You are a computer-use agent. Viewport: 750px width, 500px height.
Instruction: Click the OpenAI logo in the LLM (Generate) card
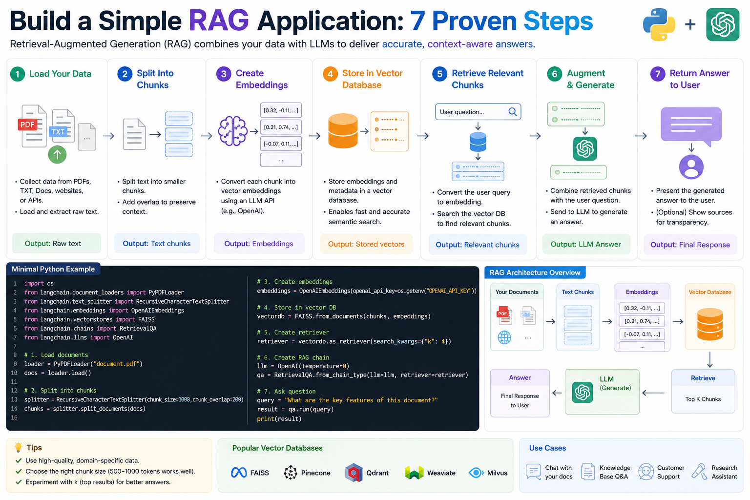[582, 392]
